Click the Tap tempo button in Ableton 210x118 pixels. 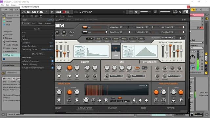pos(12,10)
